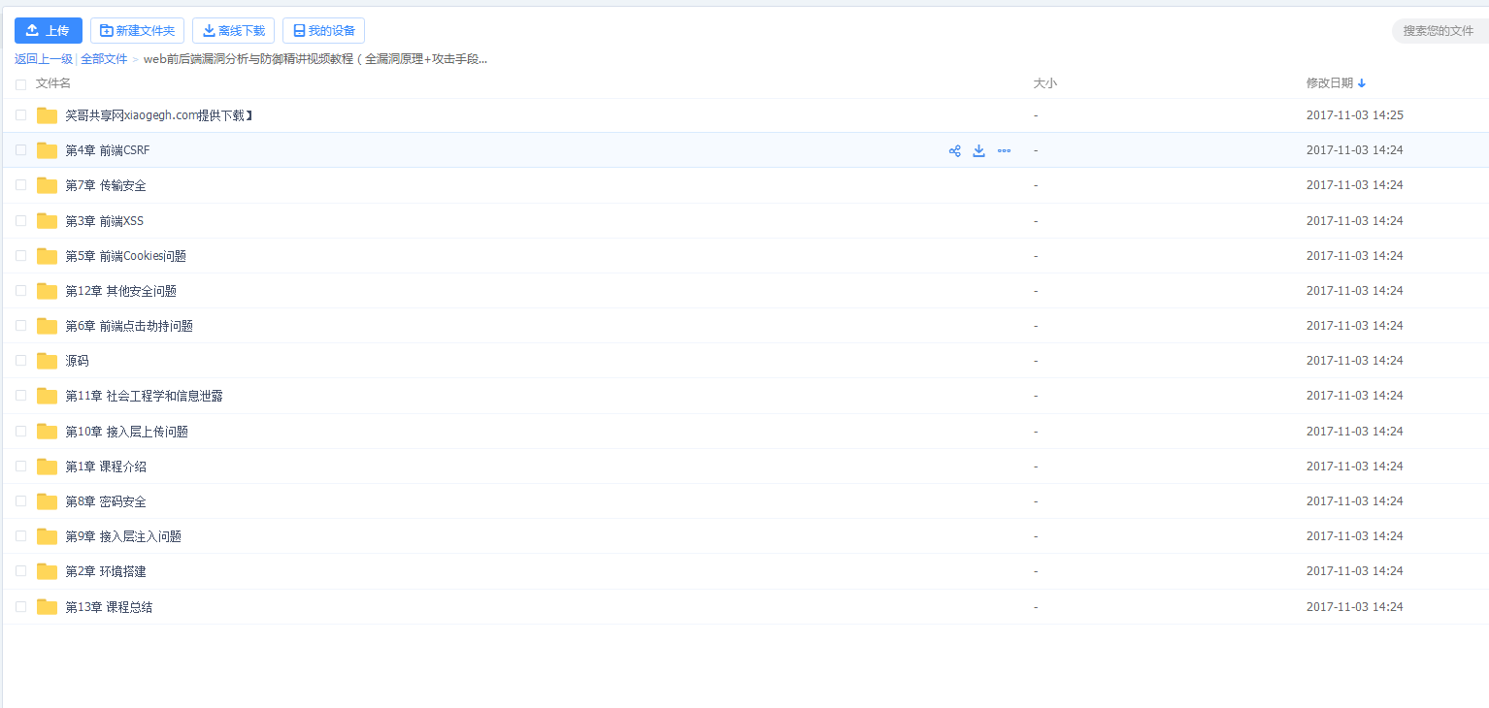Open folder name 第6章 前端点击劫持问题

pos(129,326)
